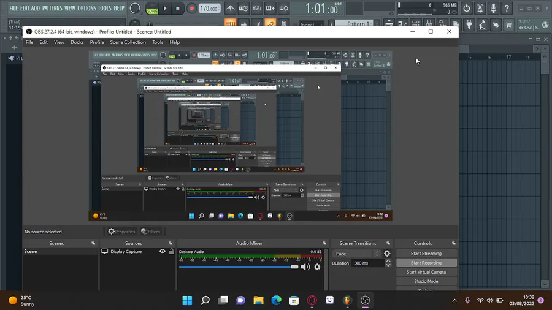Toggle the metronome icon in FL Studio
The height and width of the screenshot is (310, 552).
(230, 8)
